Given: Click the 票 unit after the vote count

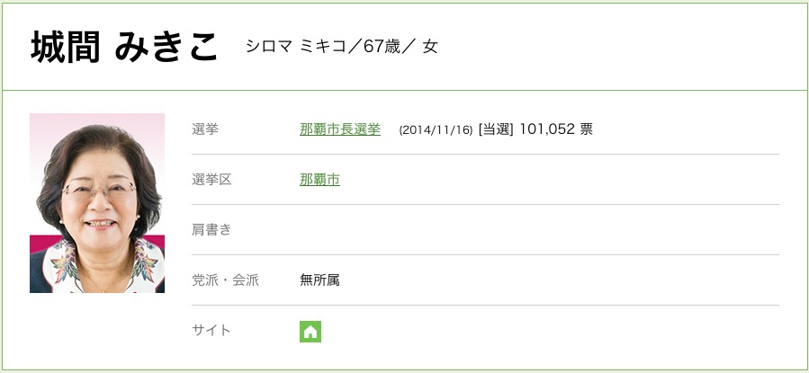Looking at the screenshot, I should click(587, 129).
